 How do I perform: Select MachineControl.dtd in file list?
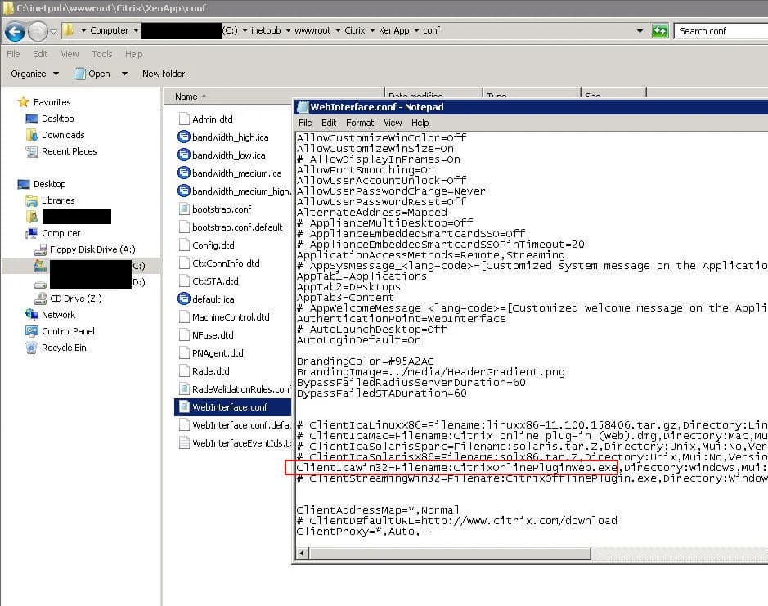point(231,317)
